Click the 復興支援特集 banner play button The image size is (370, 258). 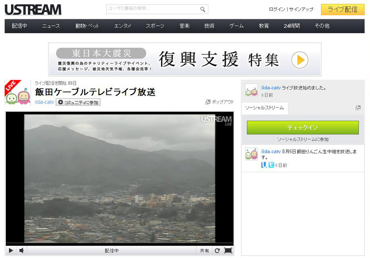click(x=300, y=60)
